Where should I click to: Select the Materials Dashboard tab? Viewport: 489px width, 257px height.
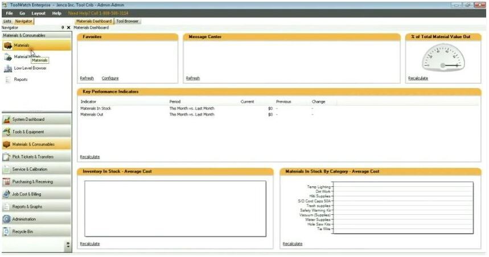click(x=94, y=21)
